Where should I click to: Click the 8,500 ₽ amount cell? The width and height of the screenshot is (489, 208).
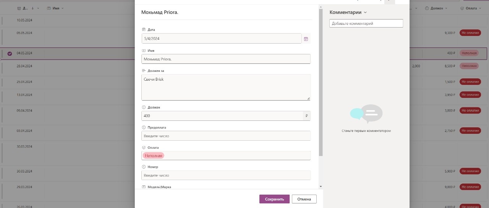click(x=450, y=66)
